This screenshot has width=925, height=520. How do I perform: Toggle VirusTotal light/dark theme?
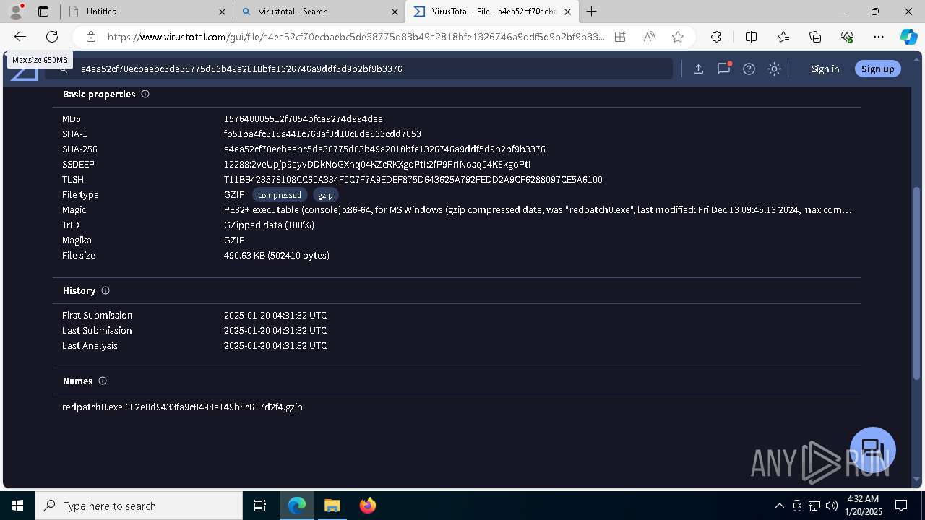774,69
